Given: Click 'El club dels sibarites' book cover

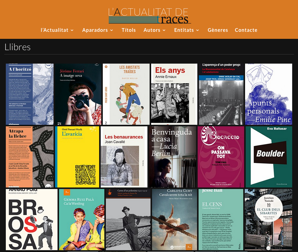Looking at the screenshot, I should 268,220.
